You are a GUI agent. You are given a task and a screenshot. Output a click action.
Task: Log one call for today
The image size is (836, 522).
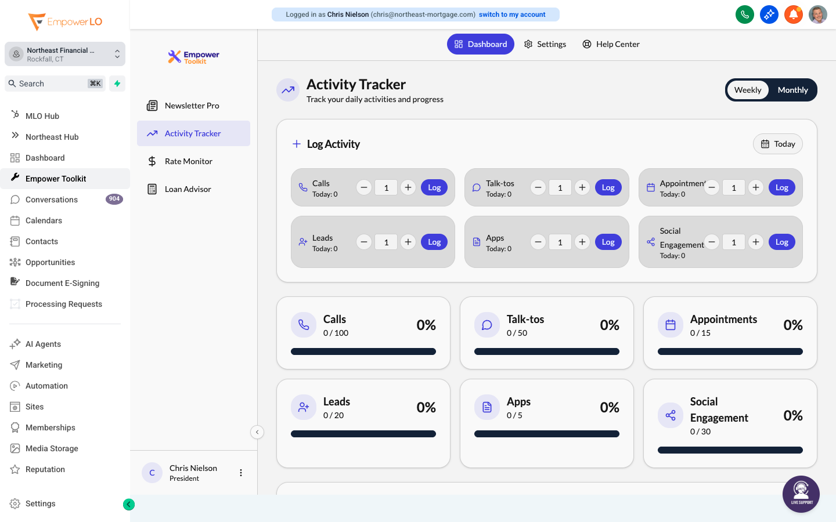click(x=434, y=187)
